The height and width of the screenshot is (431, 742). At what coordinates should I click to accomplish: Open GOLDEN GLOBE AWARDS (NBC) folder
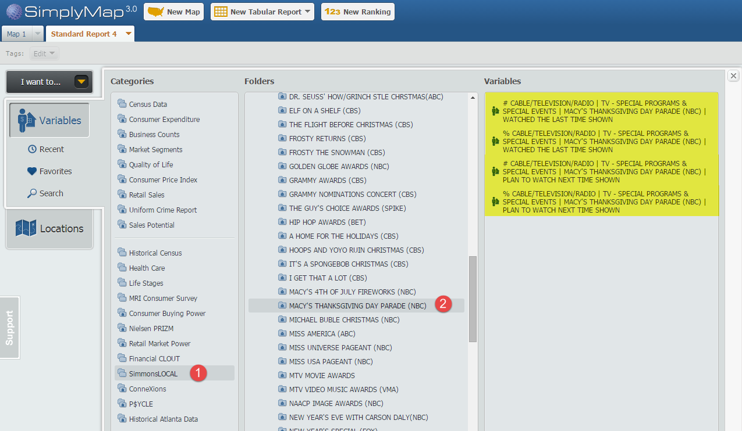coord(339,166)
